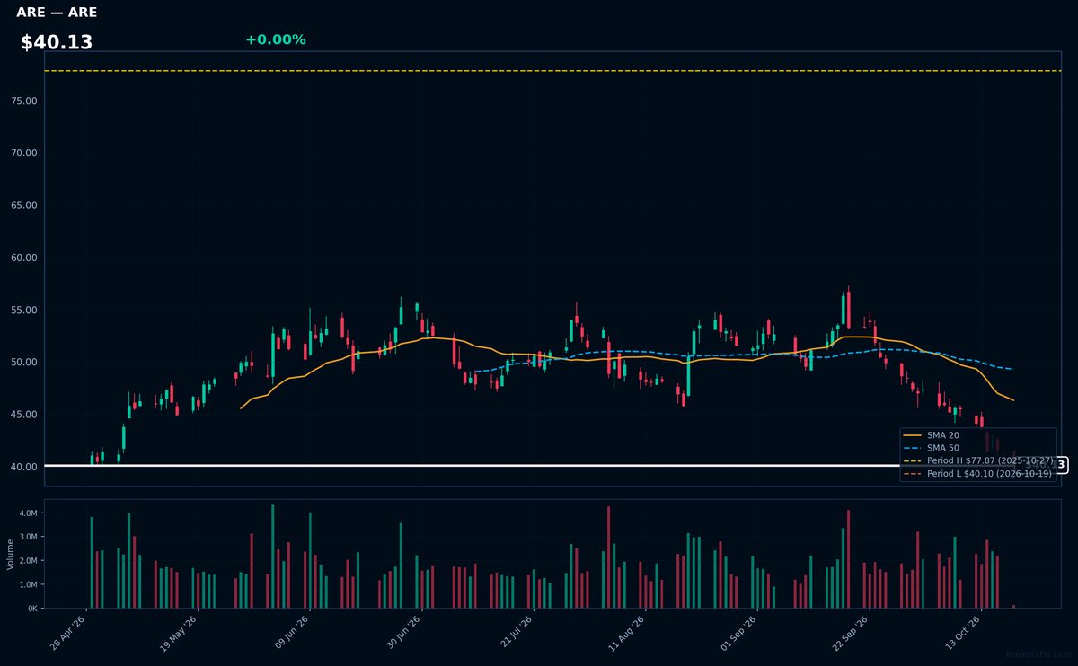Click the 19 May '26 date label
This screenshot has height=666, width=1078.
pos(179,633)
